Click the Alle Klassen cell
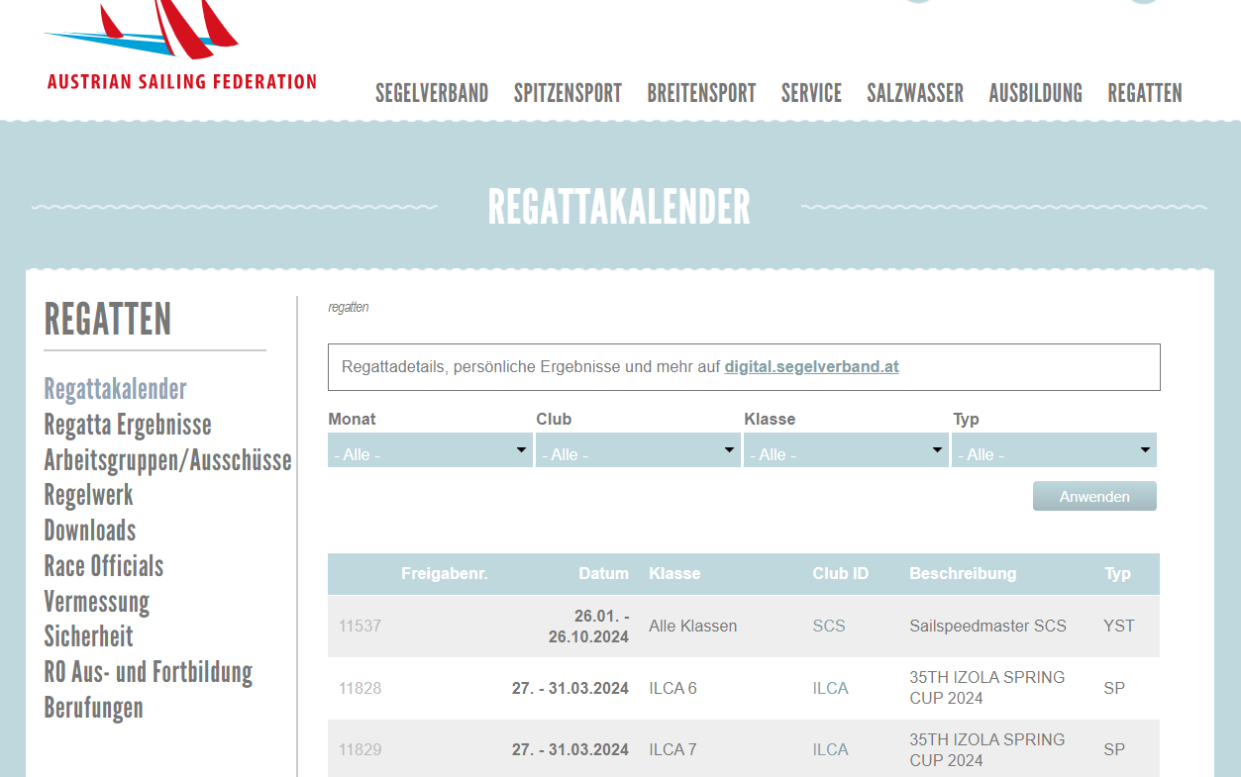Screen dimensions: 1241x777 692,626
